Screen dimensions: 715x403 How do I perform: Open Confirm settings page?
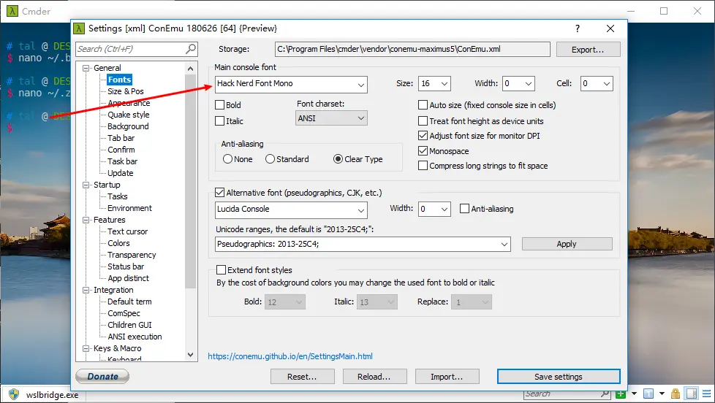[121, 150]
